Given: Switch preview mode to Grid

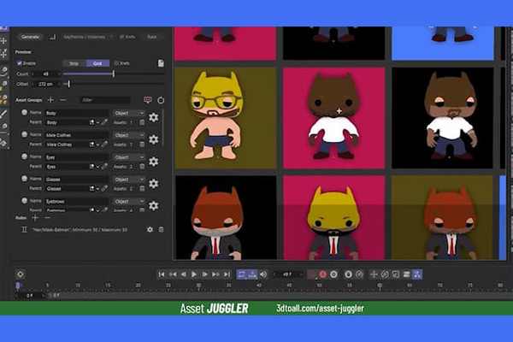Looking at the screenshot, I should coord(97,63).
